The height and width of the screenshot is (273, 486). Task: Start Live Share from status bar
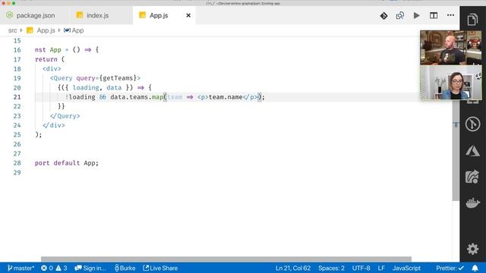point(160,268)
